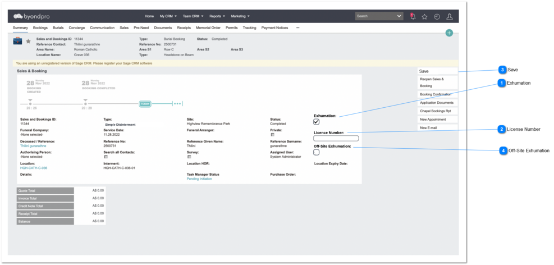554x265 pixels.
Task: Click into the Licence Number field
Action: tap(336, 139)
